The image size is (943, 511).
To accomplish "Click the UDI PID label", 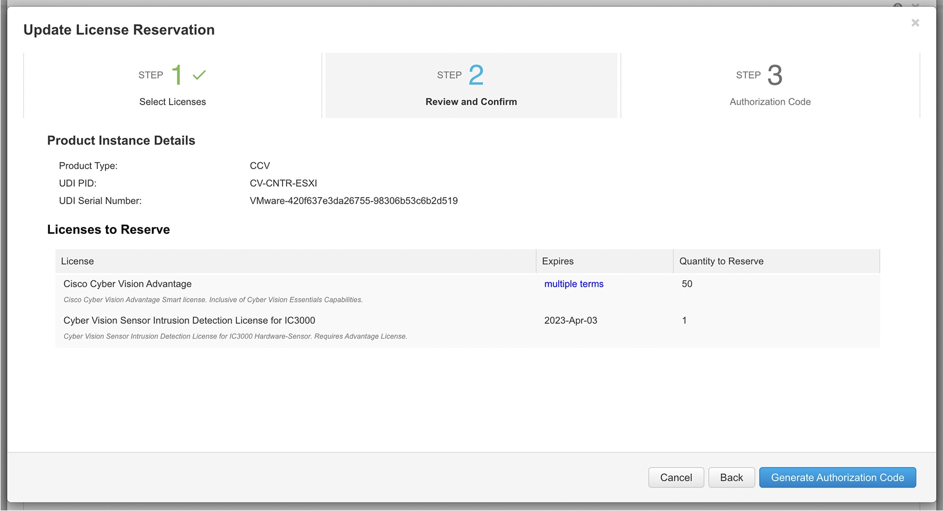I will tap(78, 183).
